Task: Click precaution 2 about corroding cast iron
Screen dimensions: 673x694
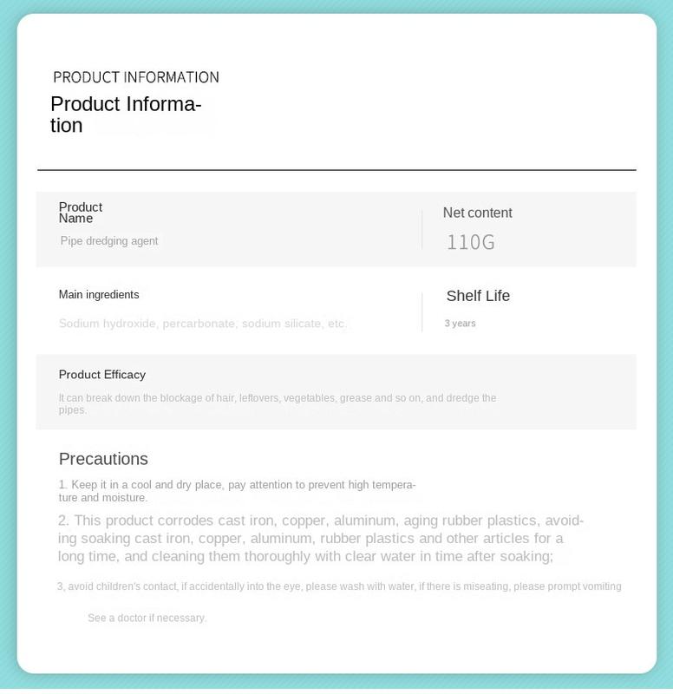Action: [321, 538]
